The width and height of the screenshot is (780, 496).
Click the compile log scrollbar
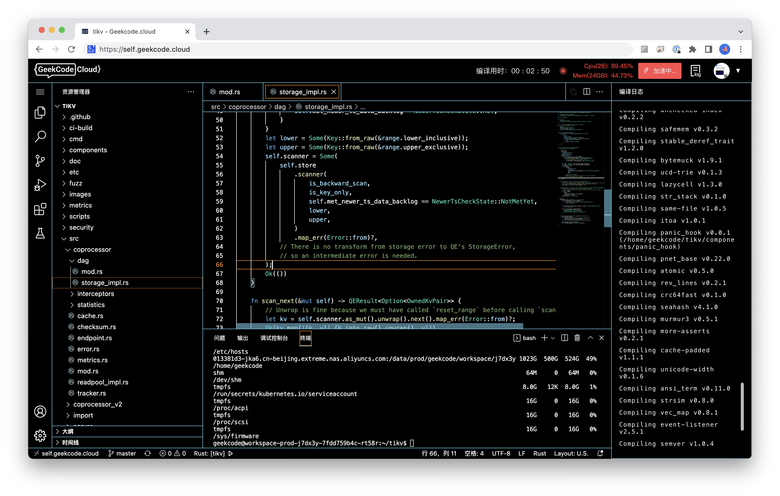pos(742,407)
